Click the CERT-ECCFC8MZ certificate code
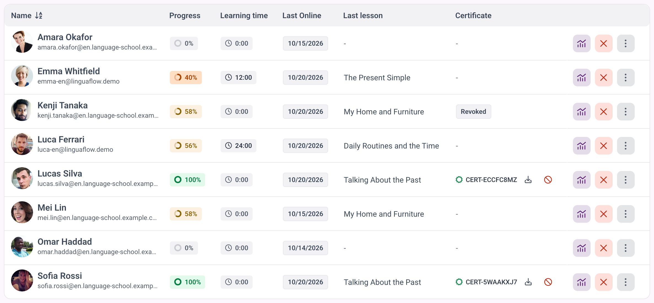The height and width of the screenshot is (303, 654). pyautogui.click(x=491, y=180)
